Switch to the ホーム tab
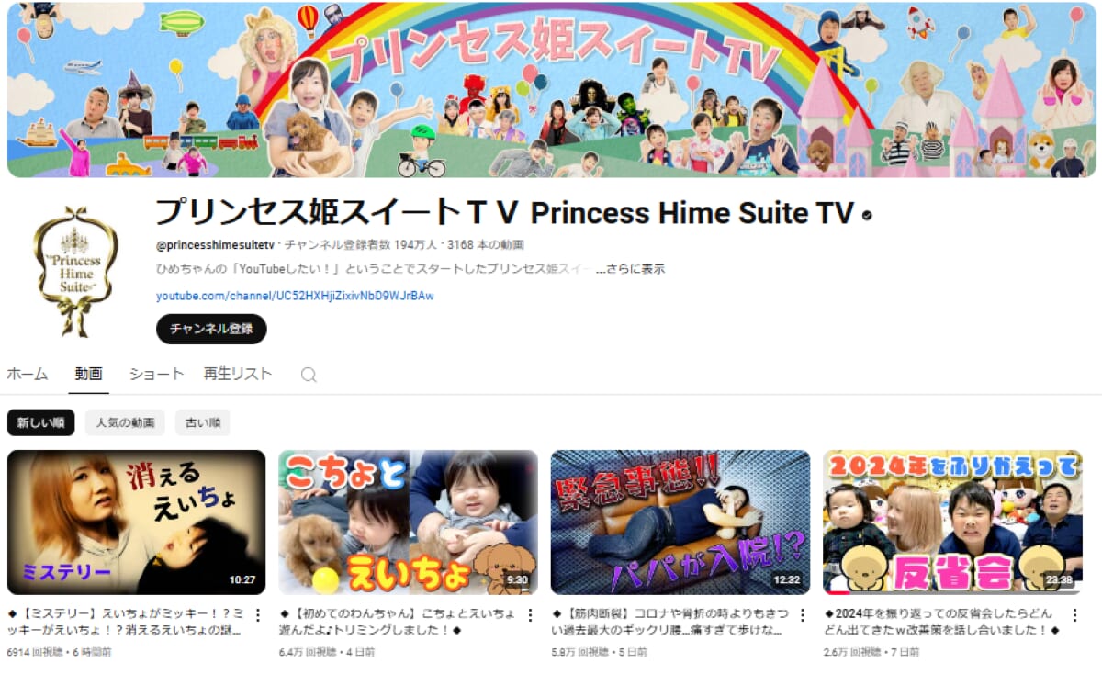1102x674 pixels. point(28,374)
